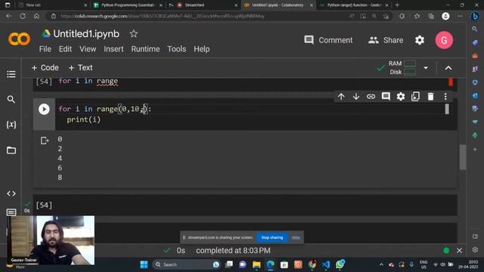Open Visual Studio Code from taskbar
Viewport: 484px width, 272px height.
click(326, 264)
